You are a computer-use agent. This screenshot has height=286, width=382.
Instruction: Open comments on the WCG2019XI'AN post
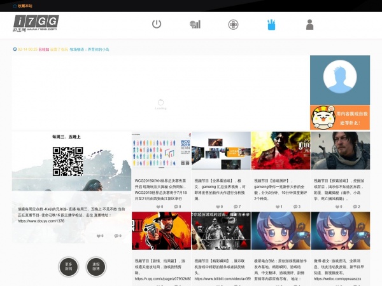pos(176,207)
